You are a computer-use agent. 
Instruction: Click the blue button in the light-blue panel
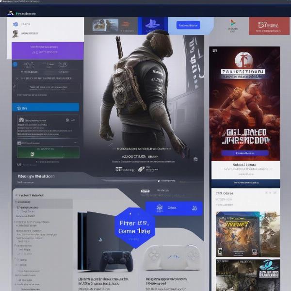188,25
